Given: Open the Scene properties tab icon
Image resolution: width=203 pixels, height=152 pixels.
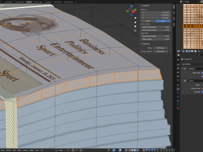Looking at the screenshot, I should click(x=178, y=76).
